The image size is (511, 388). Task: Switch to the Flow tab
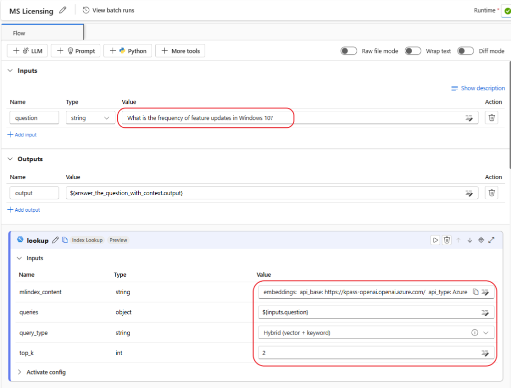pos(42,33)
